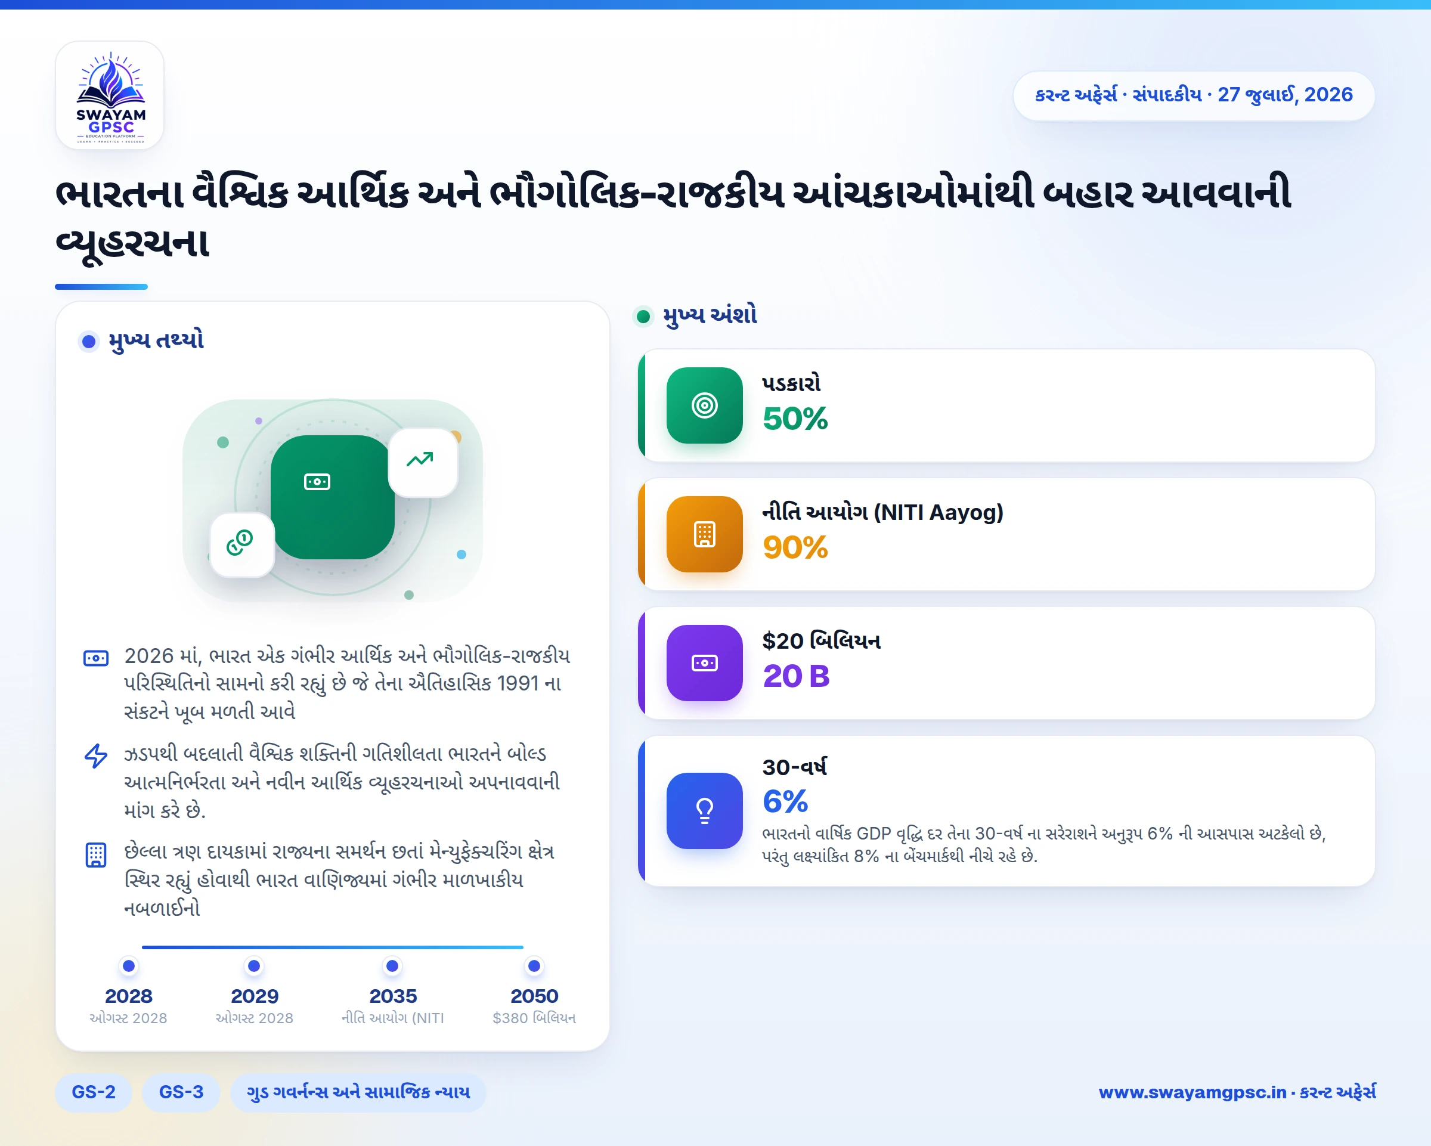Click the ગુડ ગવર્નન્સ અને સામાજિક ન્યાય tag
This screenshot has height=1146, width=1431.
coord(358,1092)
